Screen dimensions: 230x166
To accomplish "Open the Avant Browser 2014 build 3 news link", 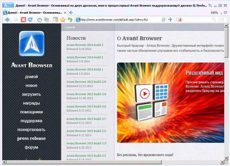I will (85, 45).
